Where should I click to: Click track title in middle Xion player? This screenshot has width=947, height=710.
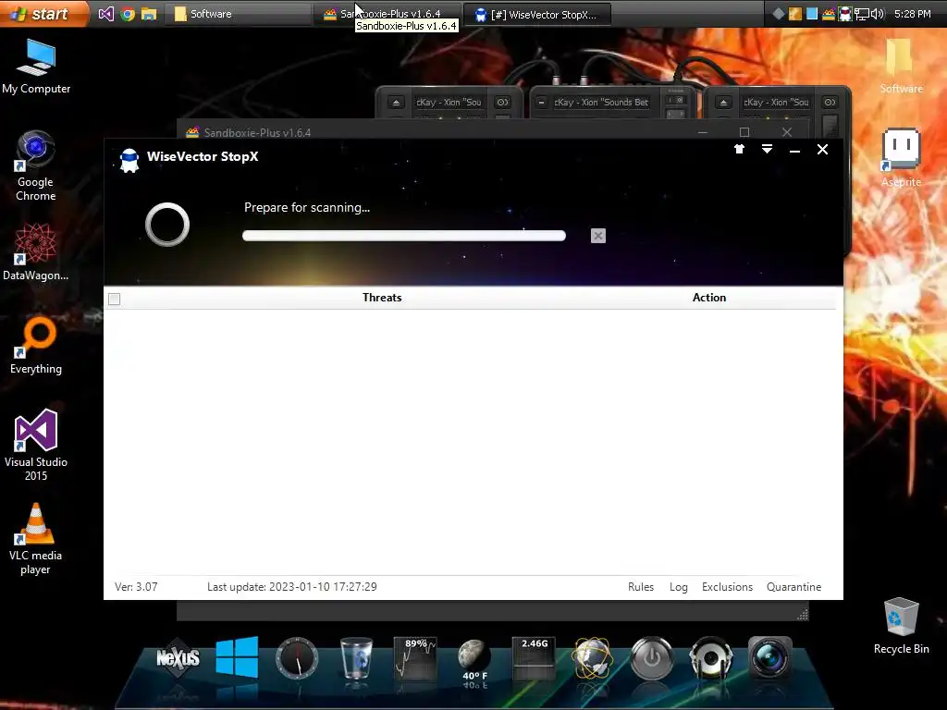[601, 103]
